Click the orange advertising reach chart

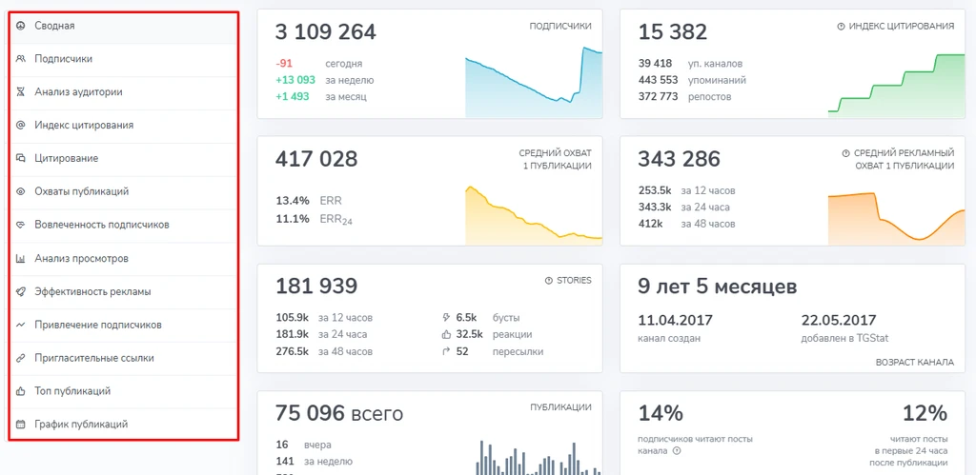tap(897, 218)
